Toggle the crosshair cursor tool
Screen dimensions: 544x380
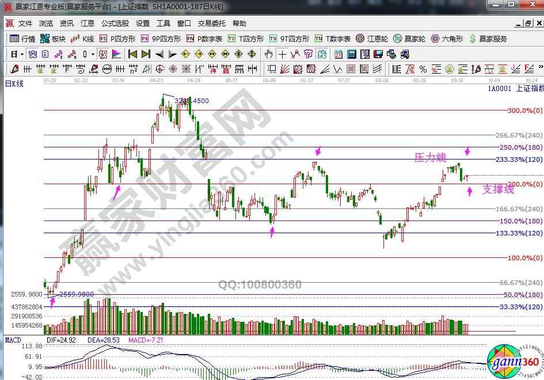tap(282, 54)
